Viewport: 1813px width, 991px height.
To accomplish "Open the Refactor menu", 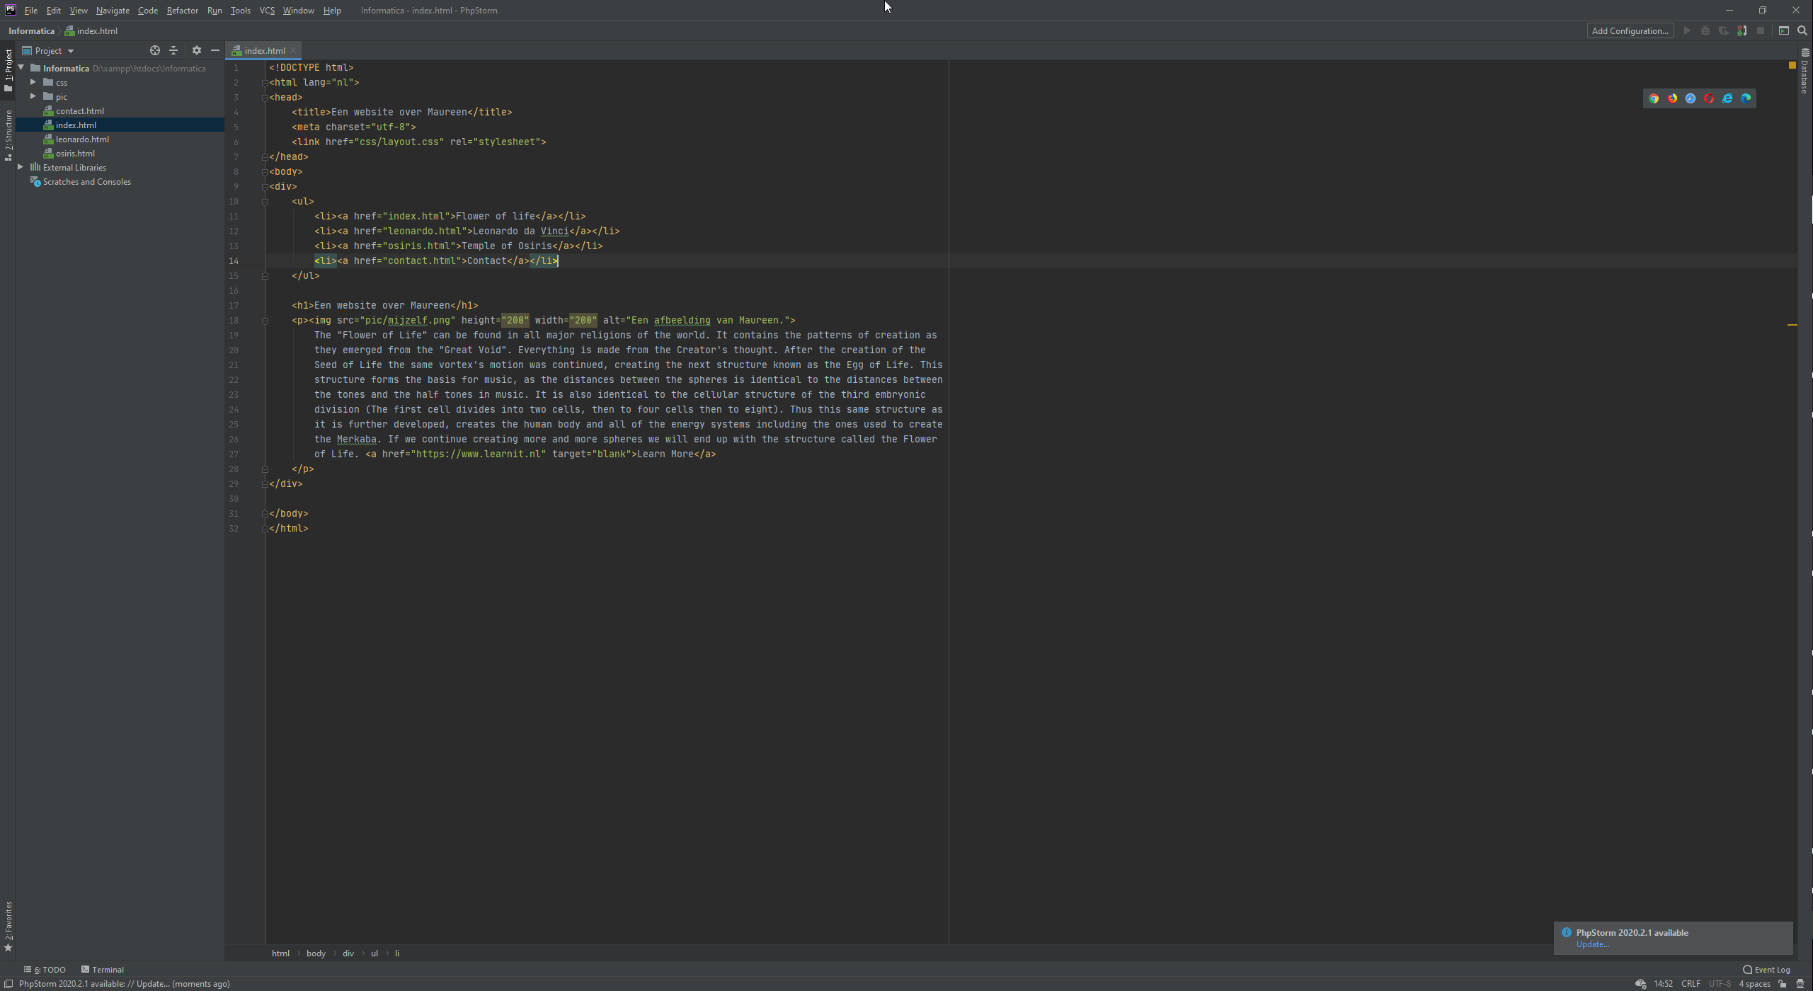I will click(x=182, y=10).
